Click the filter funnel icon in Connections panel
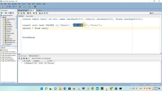Screen dimensions: 162x91 coord(8,13)
